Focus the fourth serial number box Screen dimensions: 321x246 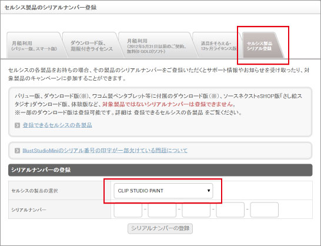(x=230, y=210)
